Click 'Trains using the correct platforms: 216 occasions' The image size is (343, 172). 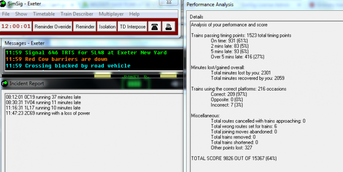click(239, 89)
